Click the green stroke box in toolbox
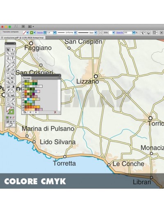 pos(11,112)
